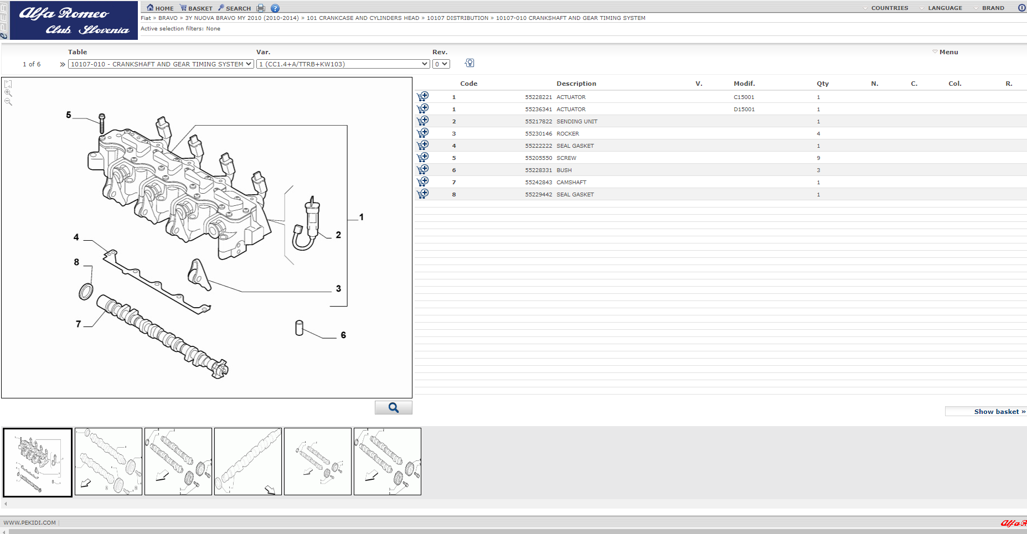Add BUSH 55228331 to basket
The height and width of the screenshot is (534, 1027).
tap(423, 169)
